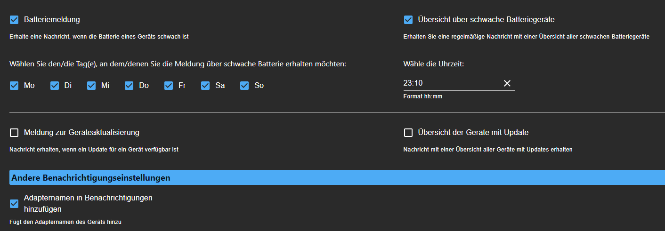Image resolution: width=665 pixels, height=231 pixels.
Task: Toggle the Di weekday checkbox
Action: [x=55, y=86]
